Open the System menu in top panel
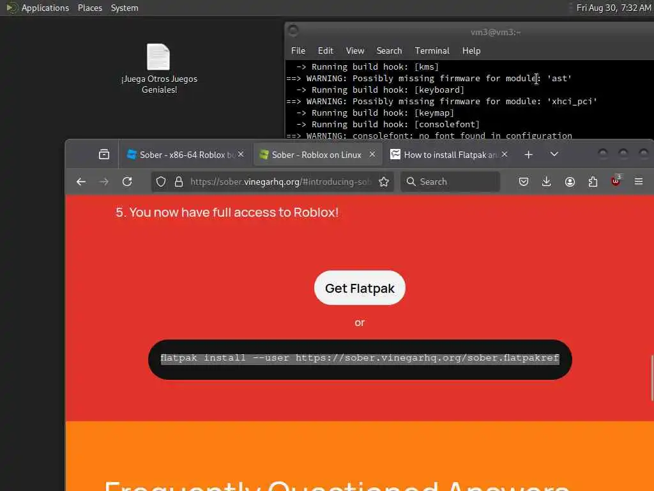654x491 pixels. pos(125,8)
